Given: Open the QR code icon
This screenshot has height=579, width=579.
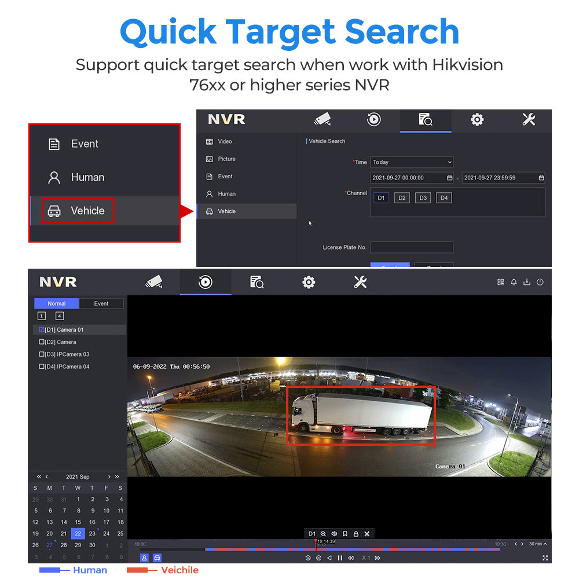Looking at the screenshot, I should click(500, 282).
